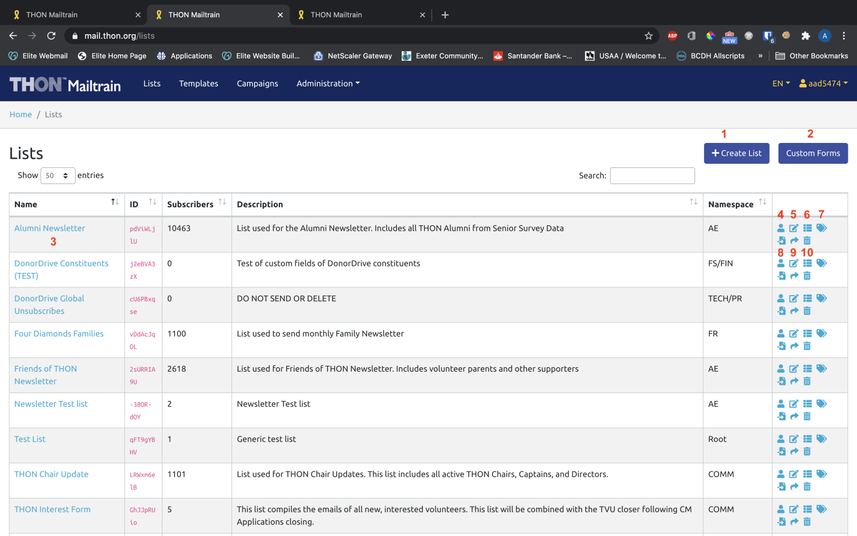Open the Other Bookmarks folder
The image size is (857, 536).
coord(812,56)
